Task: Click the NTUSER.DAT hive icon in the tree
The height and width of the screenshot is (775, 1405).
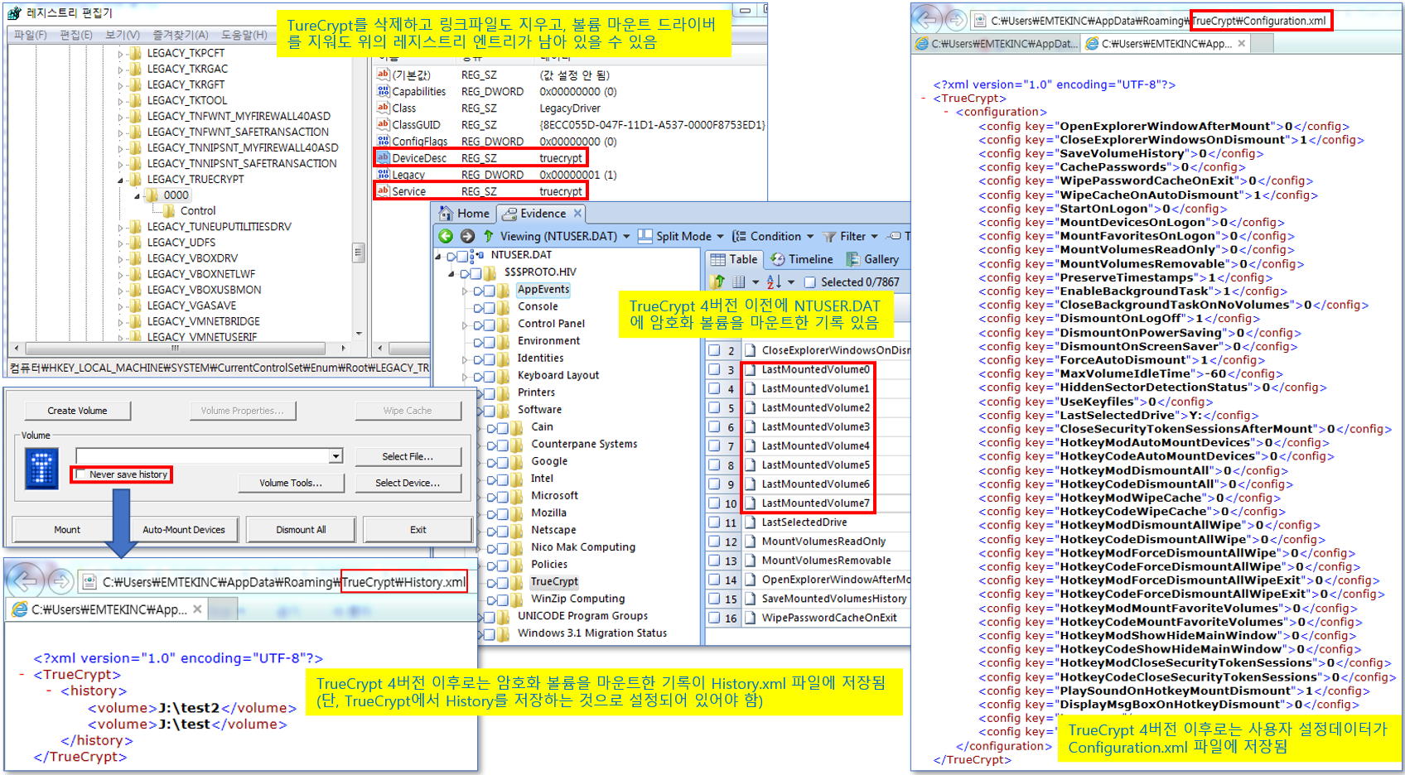Action: [477, 255]
